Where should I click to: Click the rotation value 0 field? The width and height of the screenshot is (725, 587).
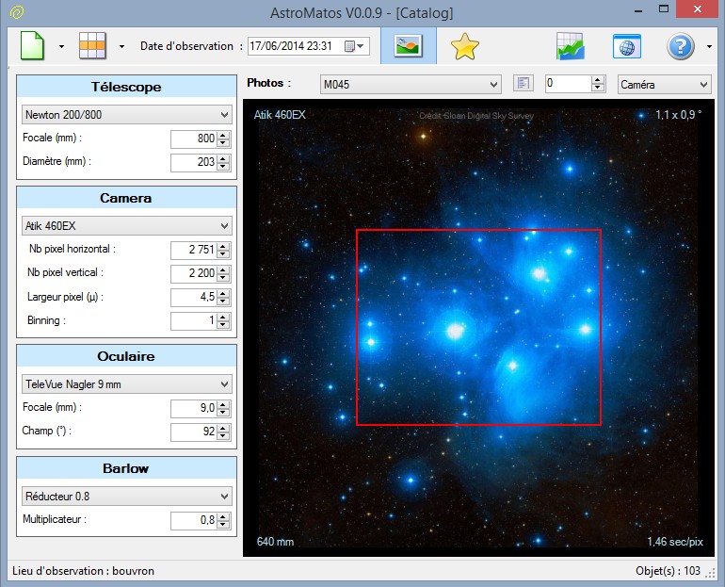568,83
